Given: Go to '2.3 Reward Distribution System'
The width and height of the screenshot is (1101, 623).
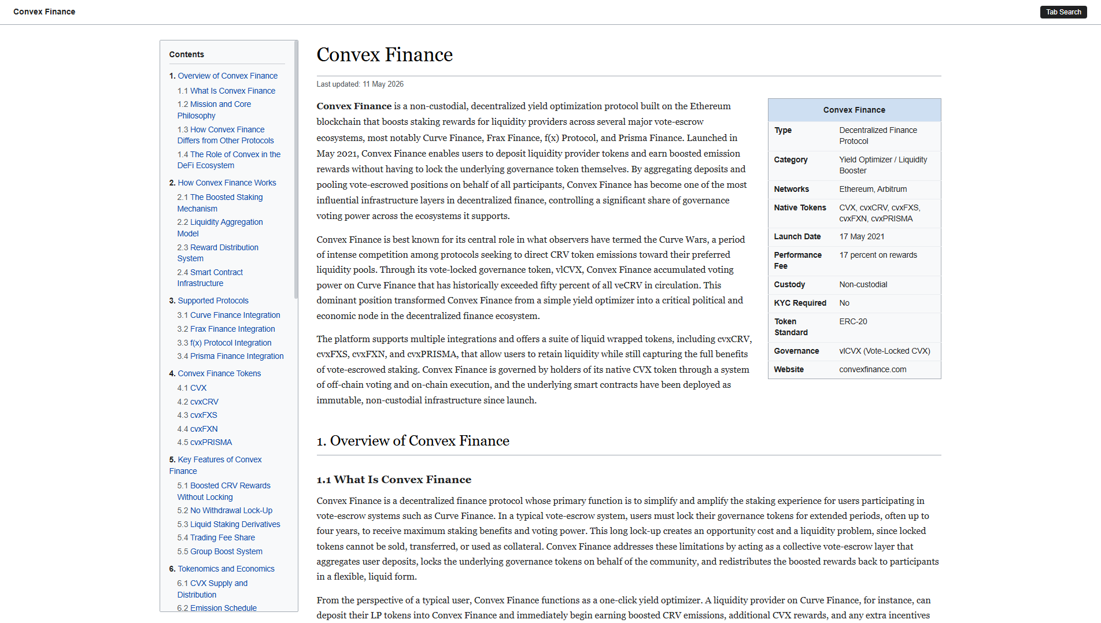Looking at the screenshot, I should (217, 253).
